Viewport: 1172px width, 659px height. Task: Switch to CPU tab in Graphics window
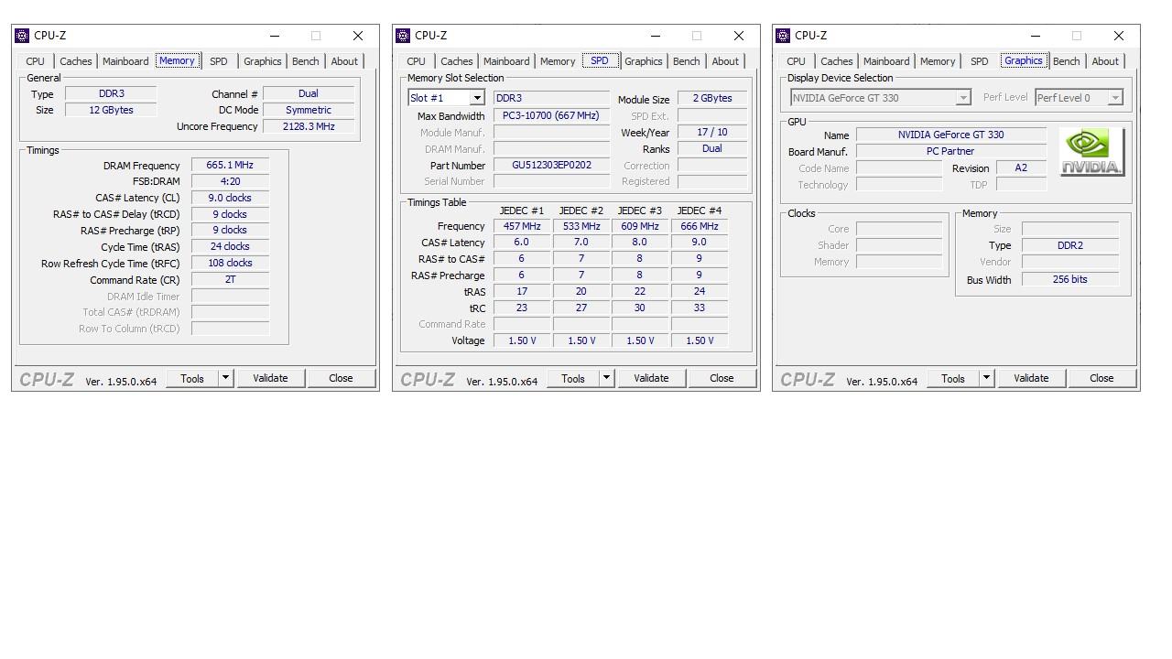[797, 61]
